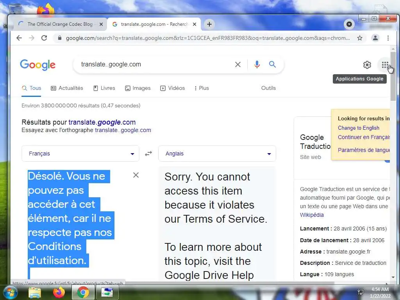Click the padlock site info icon

(60, 38)
